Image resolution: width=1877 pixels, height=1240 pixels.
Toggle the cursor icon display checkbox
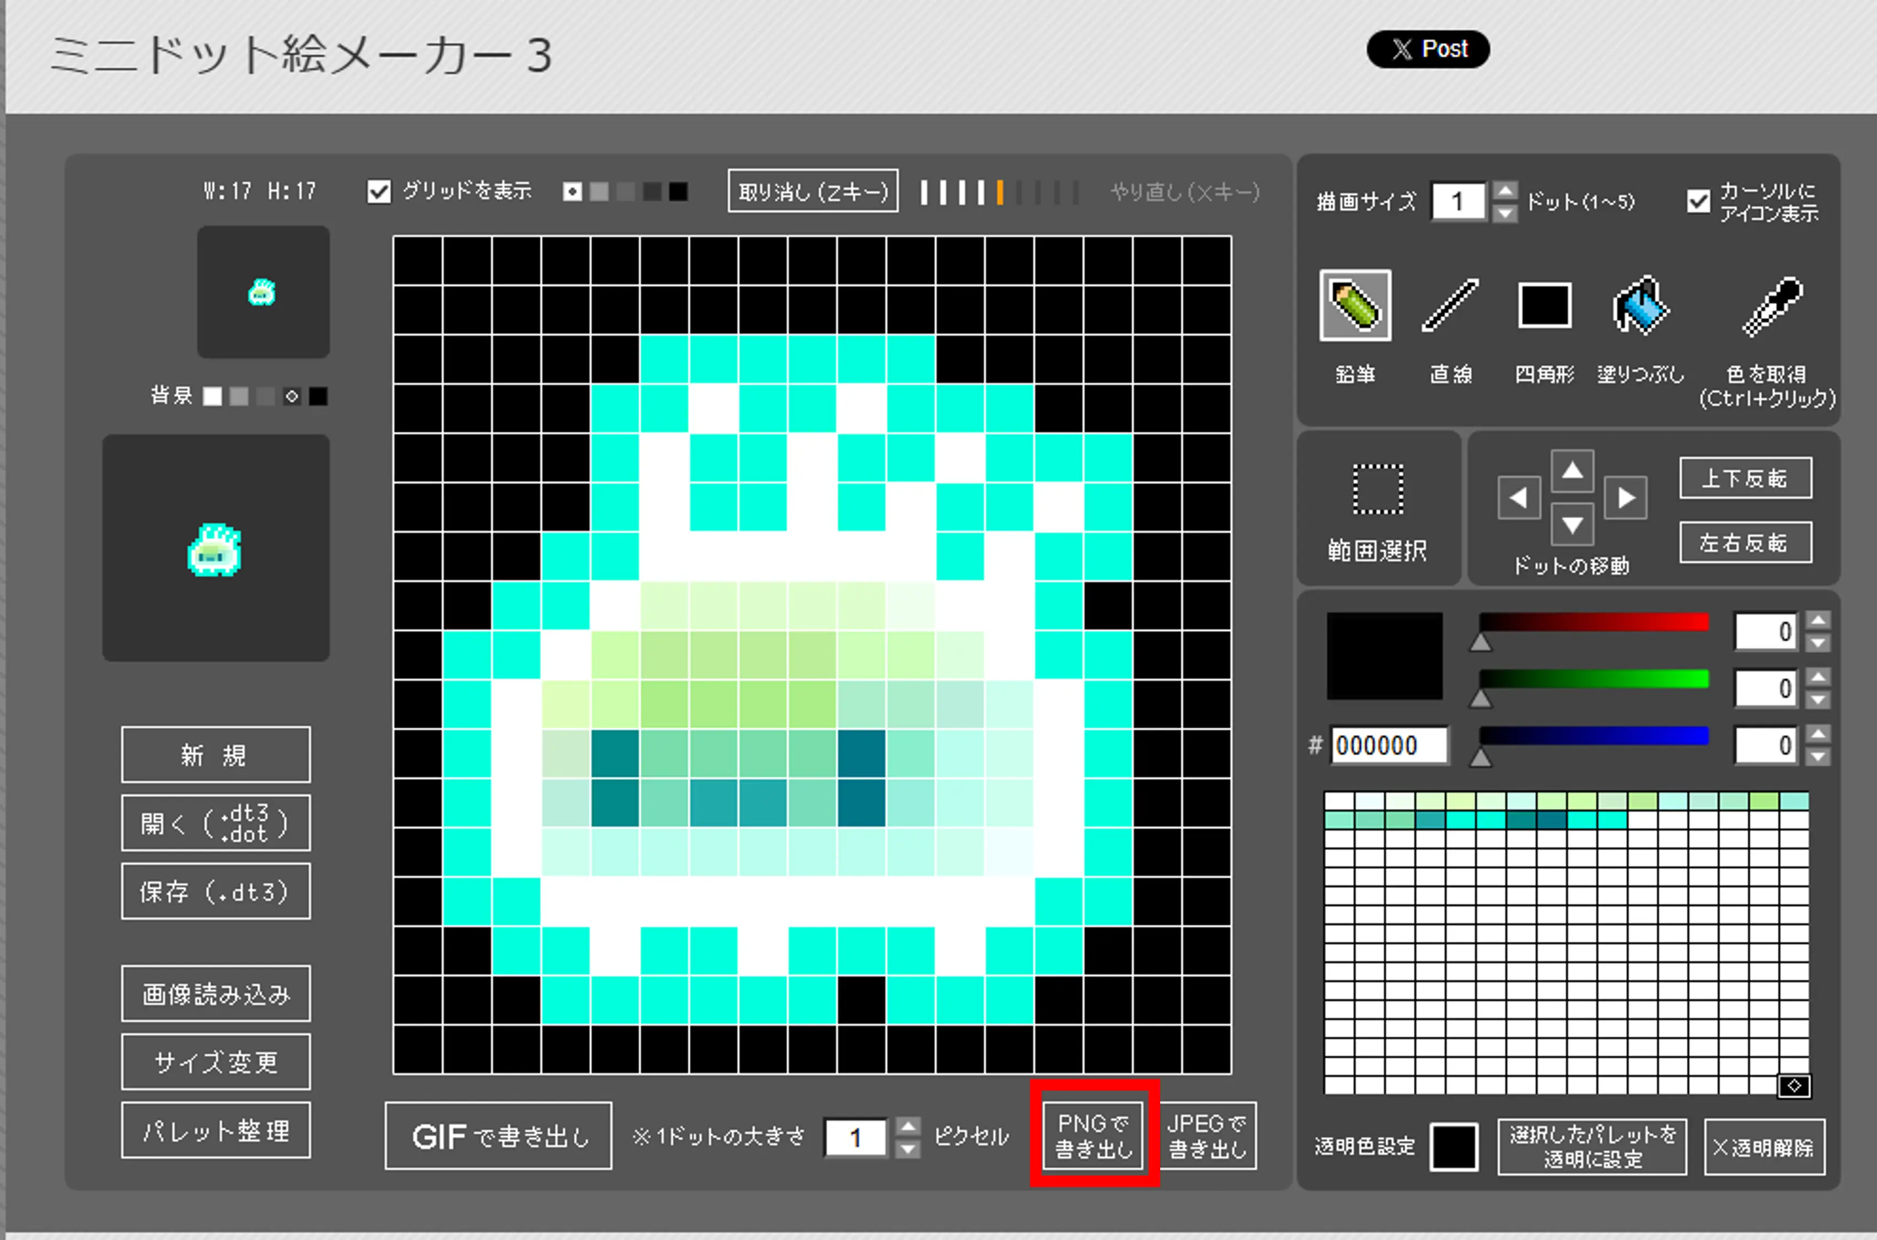tap(1698, 202)
